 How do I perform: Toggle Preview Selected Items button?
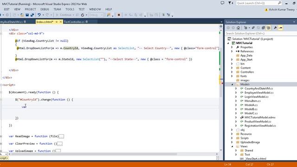(280, 28)
